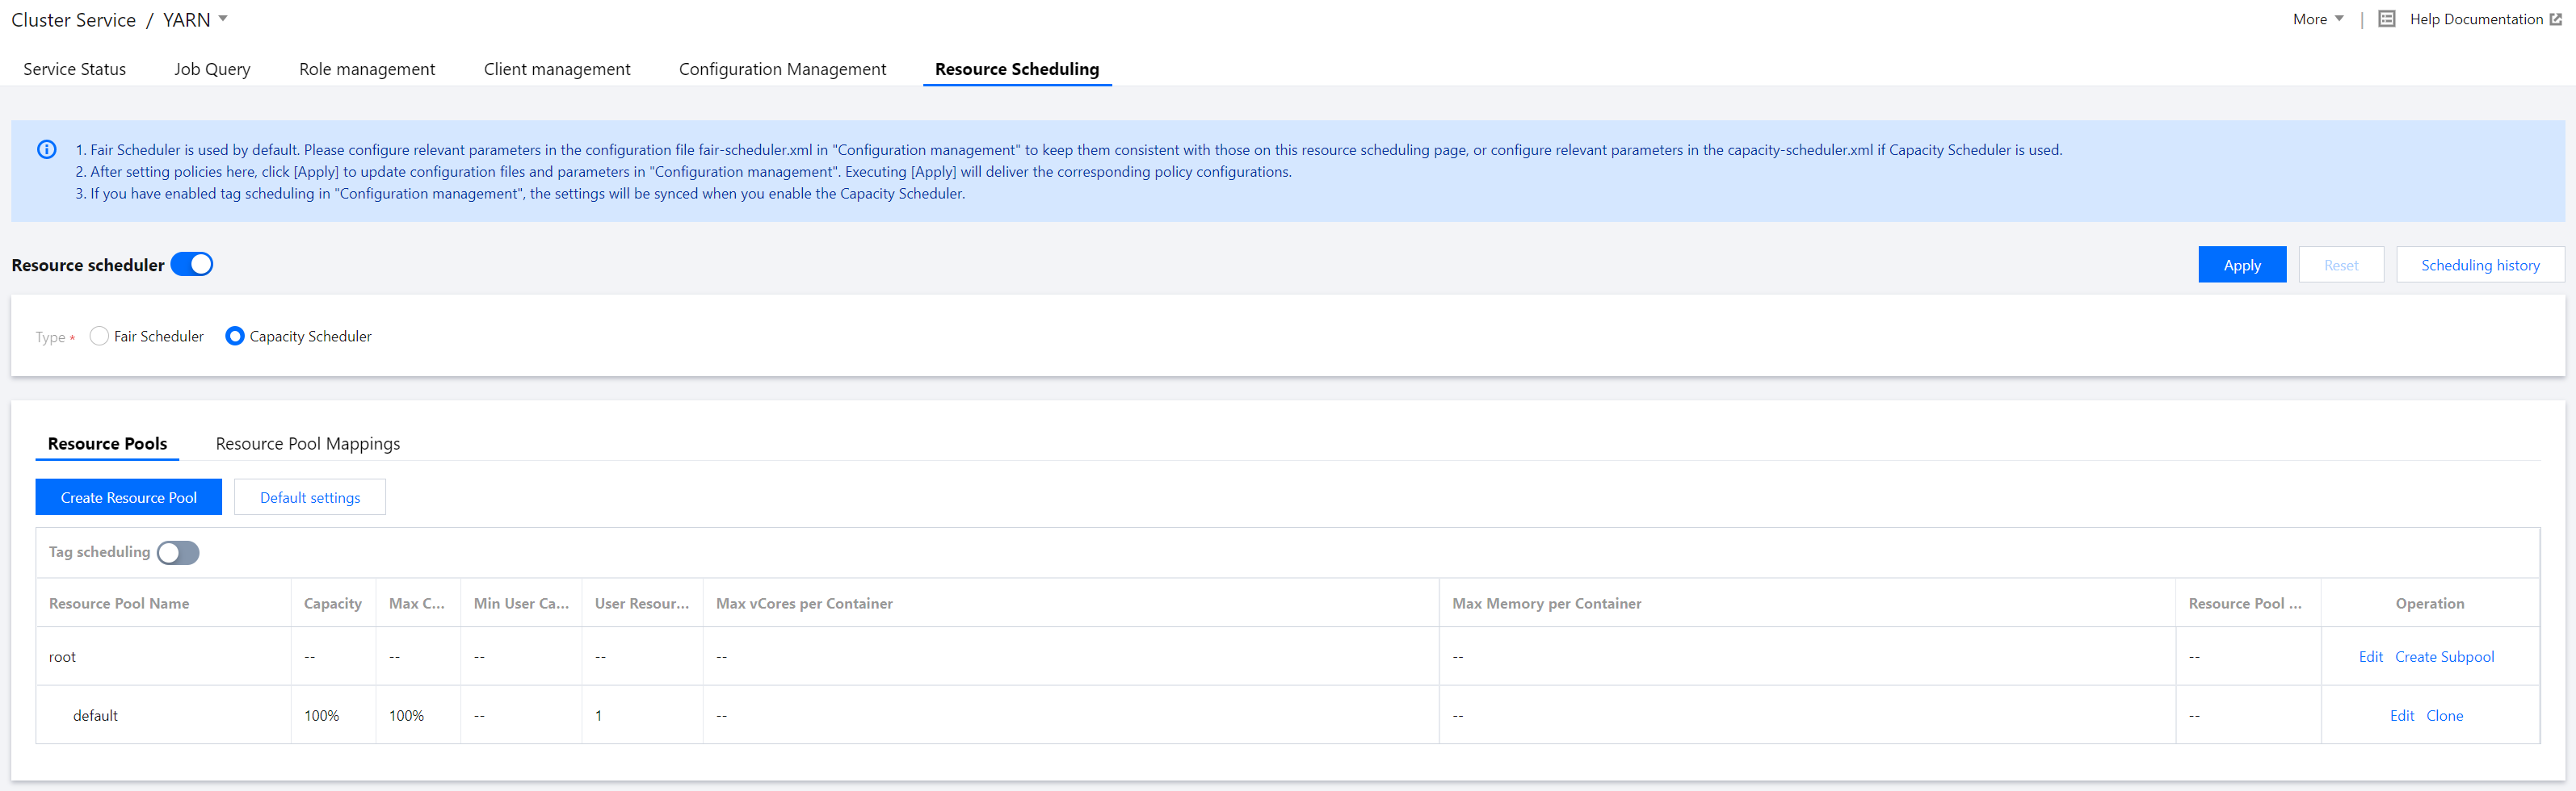Open the More dropdown menu
Viewport: 2576px width, 791px height.
(2317, 19)
